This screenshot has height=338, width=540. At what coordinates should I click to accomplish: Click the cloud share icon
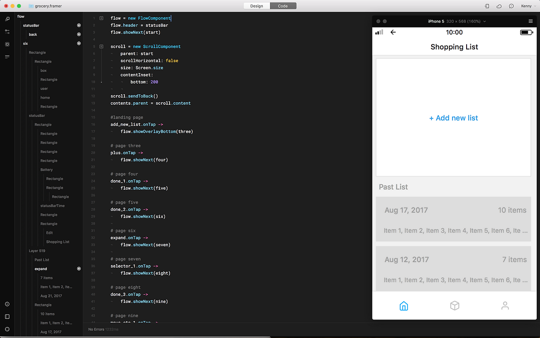click(499, 6)
